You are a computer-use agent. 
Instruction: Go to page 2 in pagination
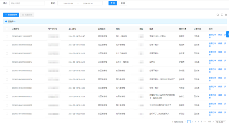tap(192, 122)
